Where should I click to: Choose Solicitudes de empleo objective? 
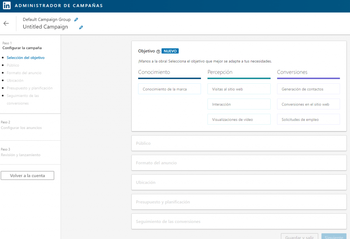(309, 119)
